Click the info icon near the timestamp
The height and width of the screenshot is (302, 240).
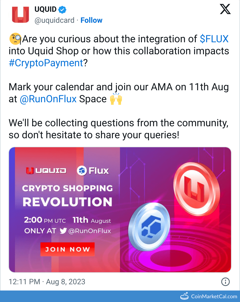(x=225, y=282)
